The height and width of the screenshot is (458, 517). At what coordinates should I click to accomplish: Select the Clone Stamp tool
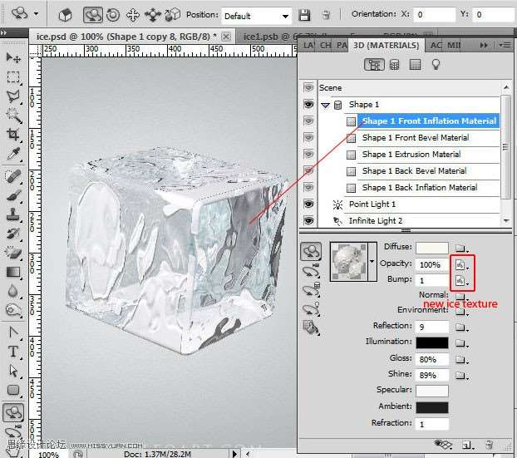(13, 214)
